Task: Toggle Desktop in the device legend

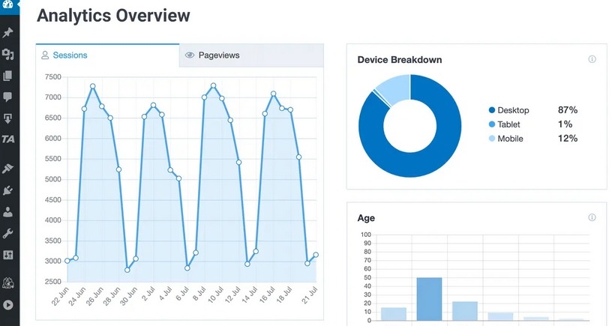Action: point(513,110)
